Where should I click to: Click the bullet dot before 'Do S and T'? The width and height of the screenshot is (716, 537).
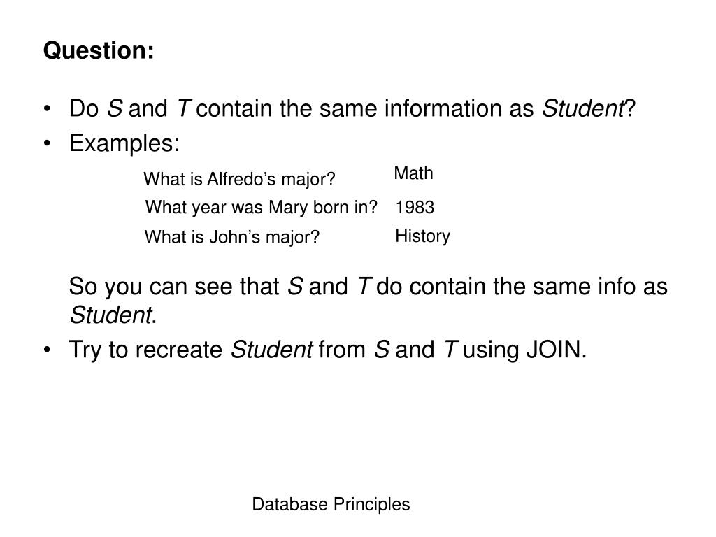(x=47, y=109)
